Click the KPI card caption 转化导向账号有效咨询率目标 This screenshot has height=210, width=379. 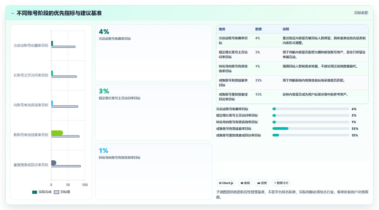point(119,158)
